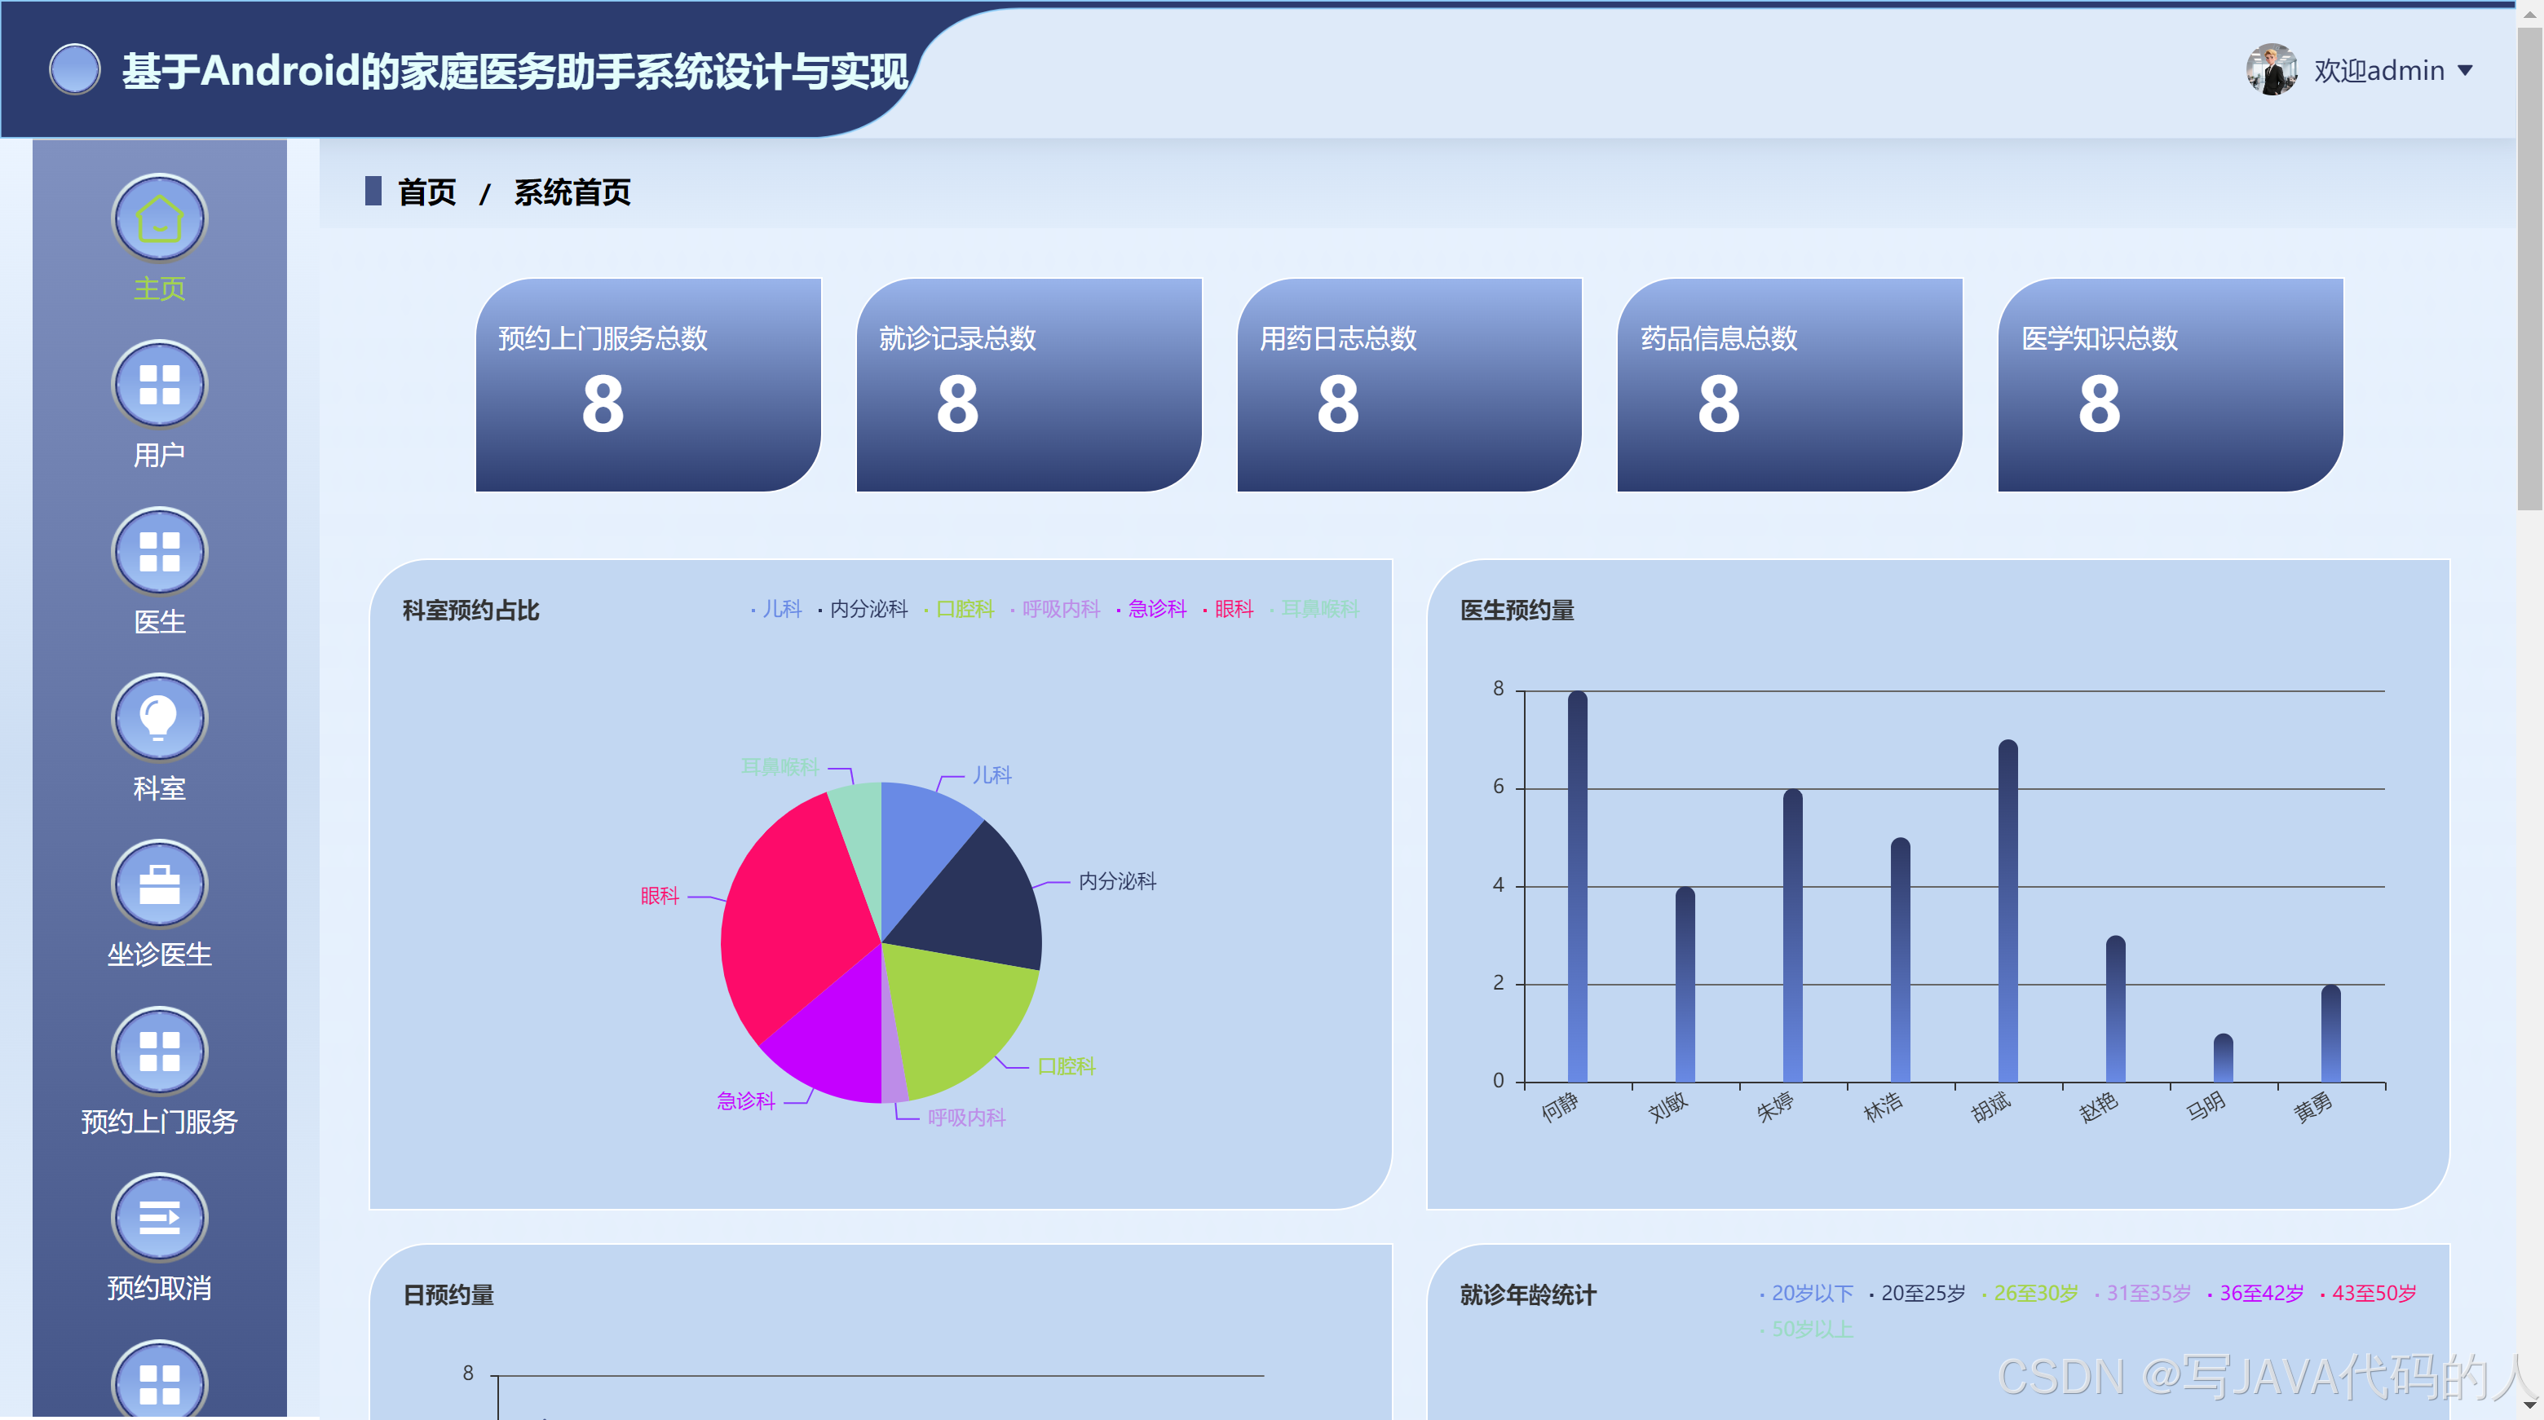Open the 用药日志总数 stat card
This screenshot has height=1420, width=2544.
tap(1409, 385)
